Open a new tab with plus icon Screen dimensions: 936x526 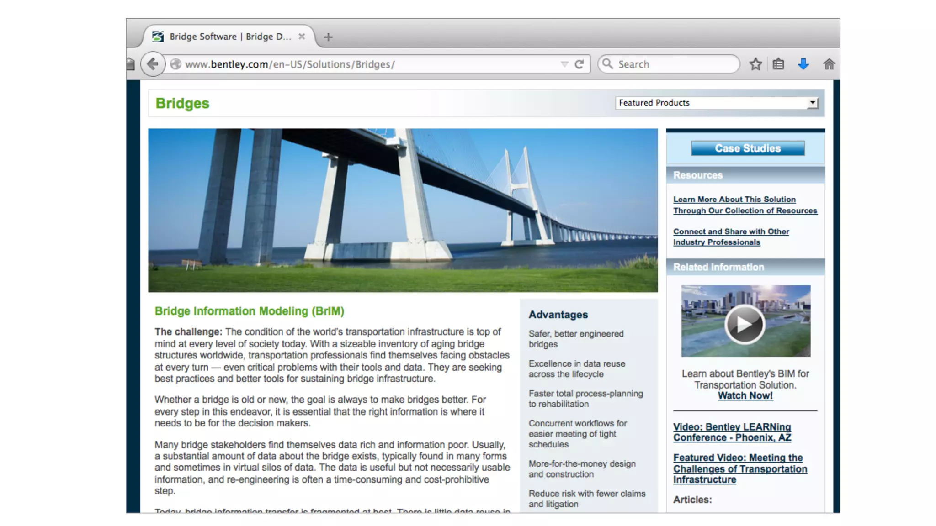[328, 37]
